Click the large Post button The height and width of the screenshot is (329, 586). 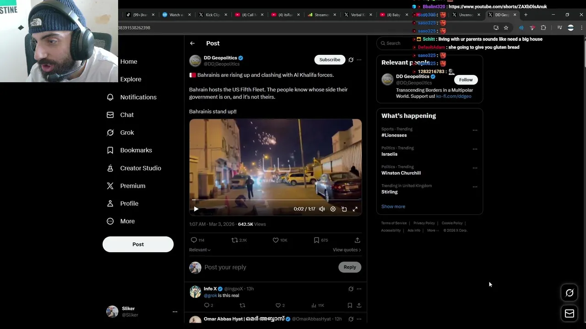point(138,244)
